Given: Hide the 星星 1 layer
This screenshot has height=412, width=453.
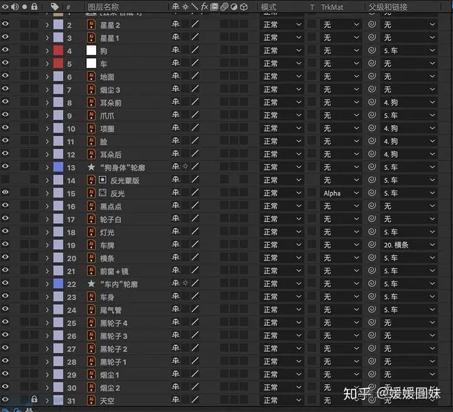Looking at the screenshot, I should (x=5, y=36).
